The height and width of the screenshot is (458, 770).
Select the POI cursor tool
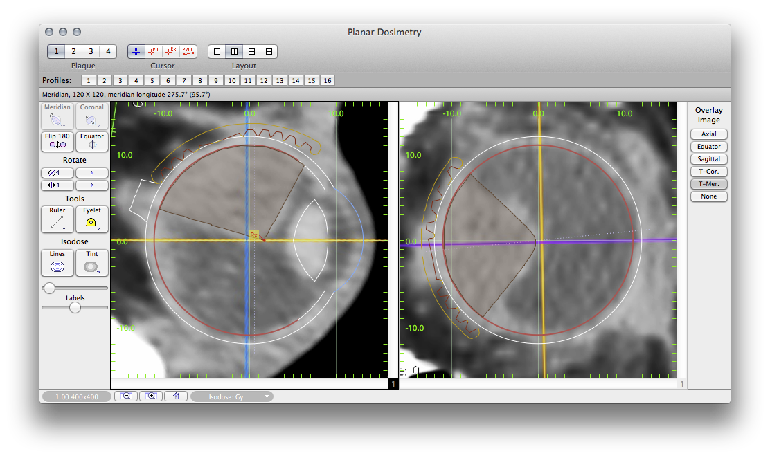(x=154, y=51)
